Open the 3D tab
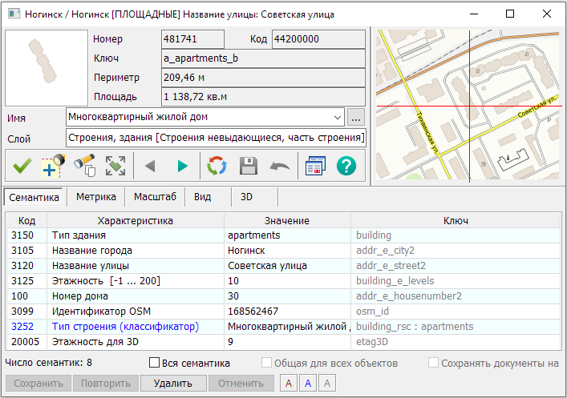This screenshot has height=398, width=567. [247, 196]
